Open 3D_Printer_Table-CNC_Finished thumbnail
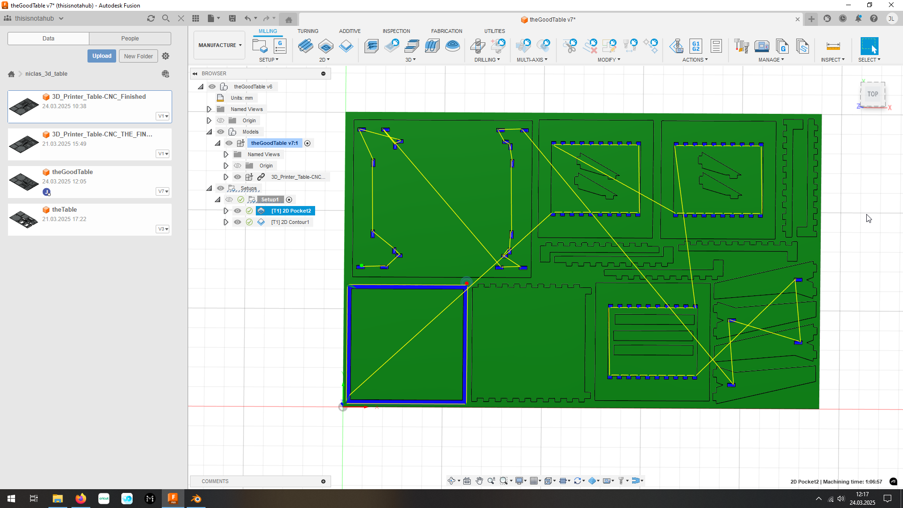 24,106
